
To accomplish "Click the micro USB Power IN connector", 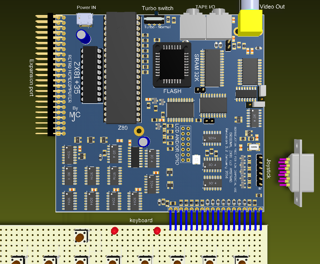I will pyautogui.click(x=84, y=20).
